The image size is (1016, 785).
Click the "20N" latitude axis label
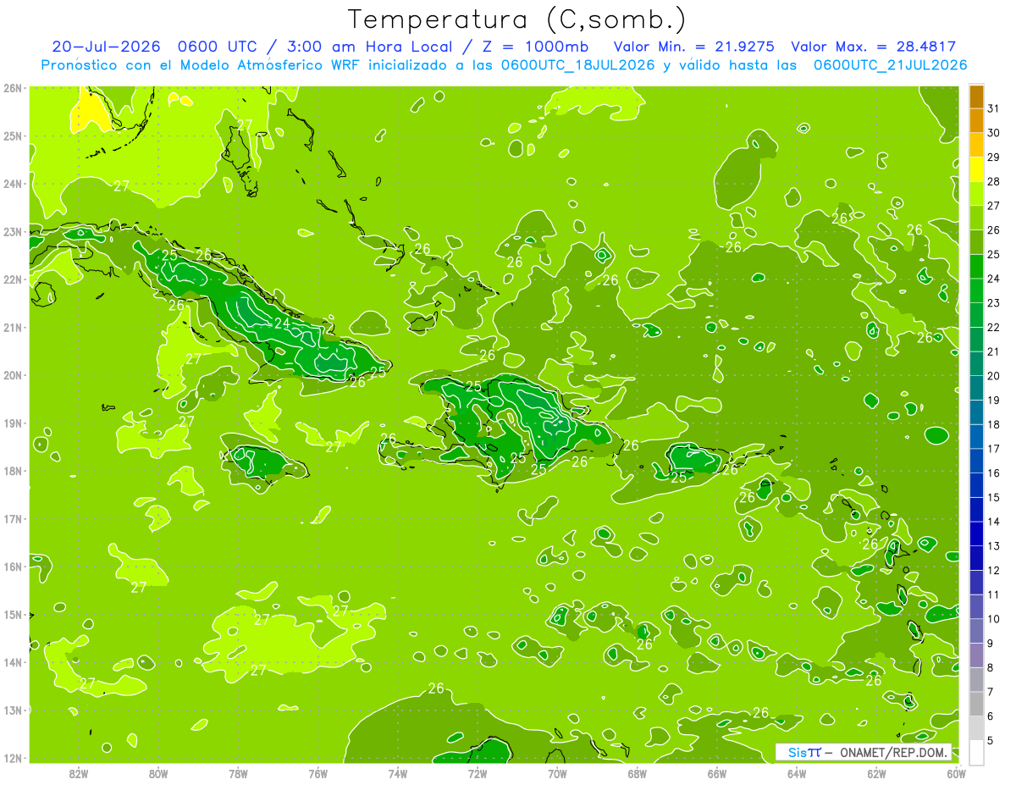pos(12,375)
